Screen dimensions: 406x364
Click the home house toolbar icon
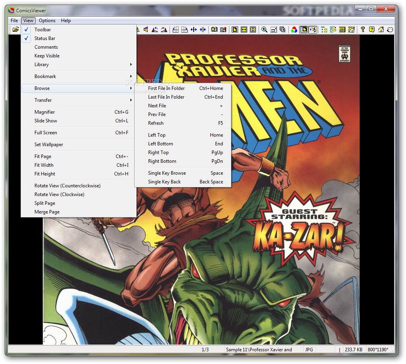point(381,30)
